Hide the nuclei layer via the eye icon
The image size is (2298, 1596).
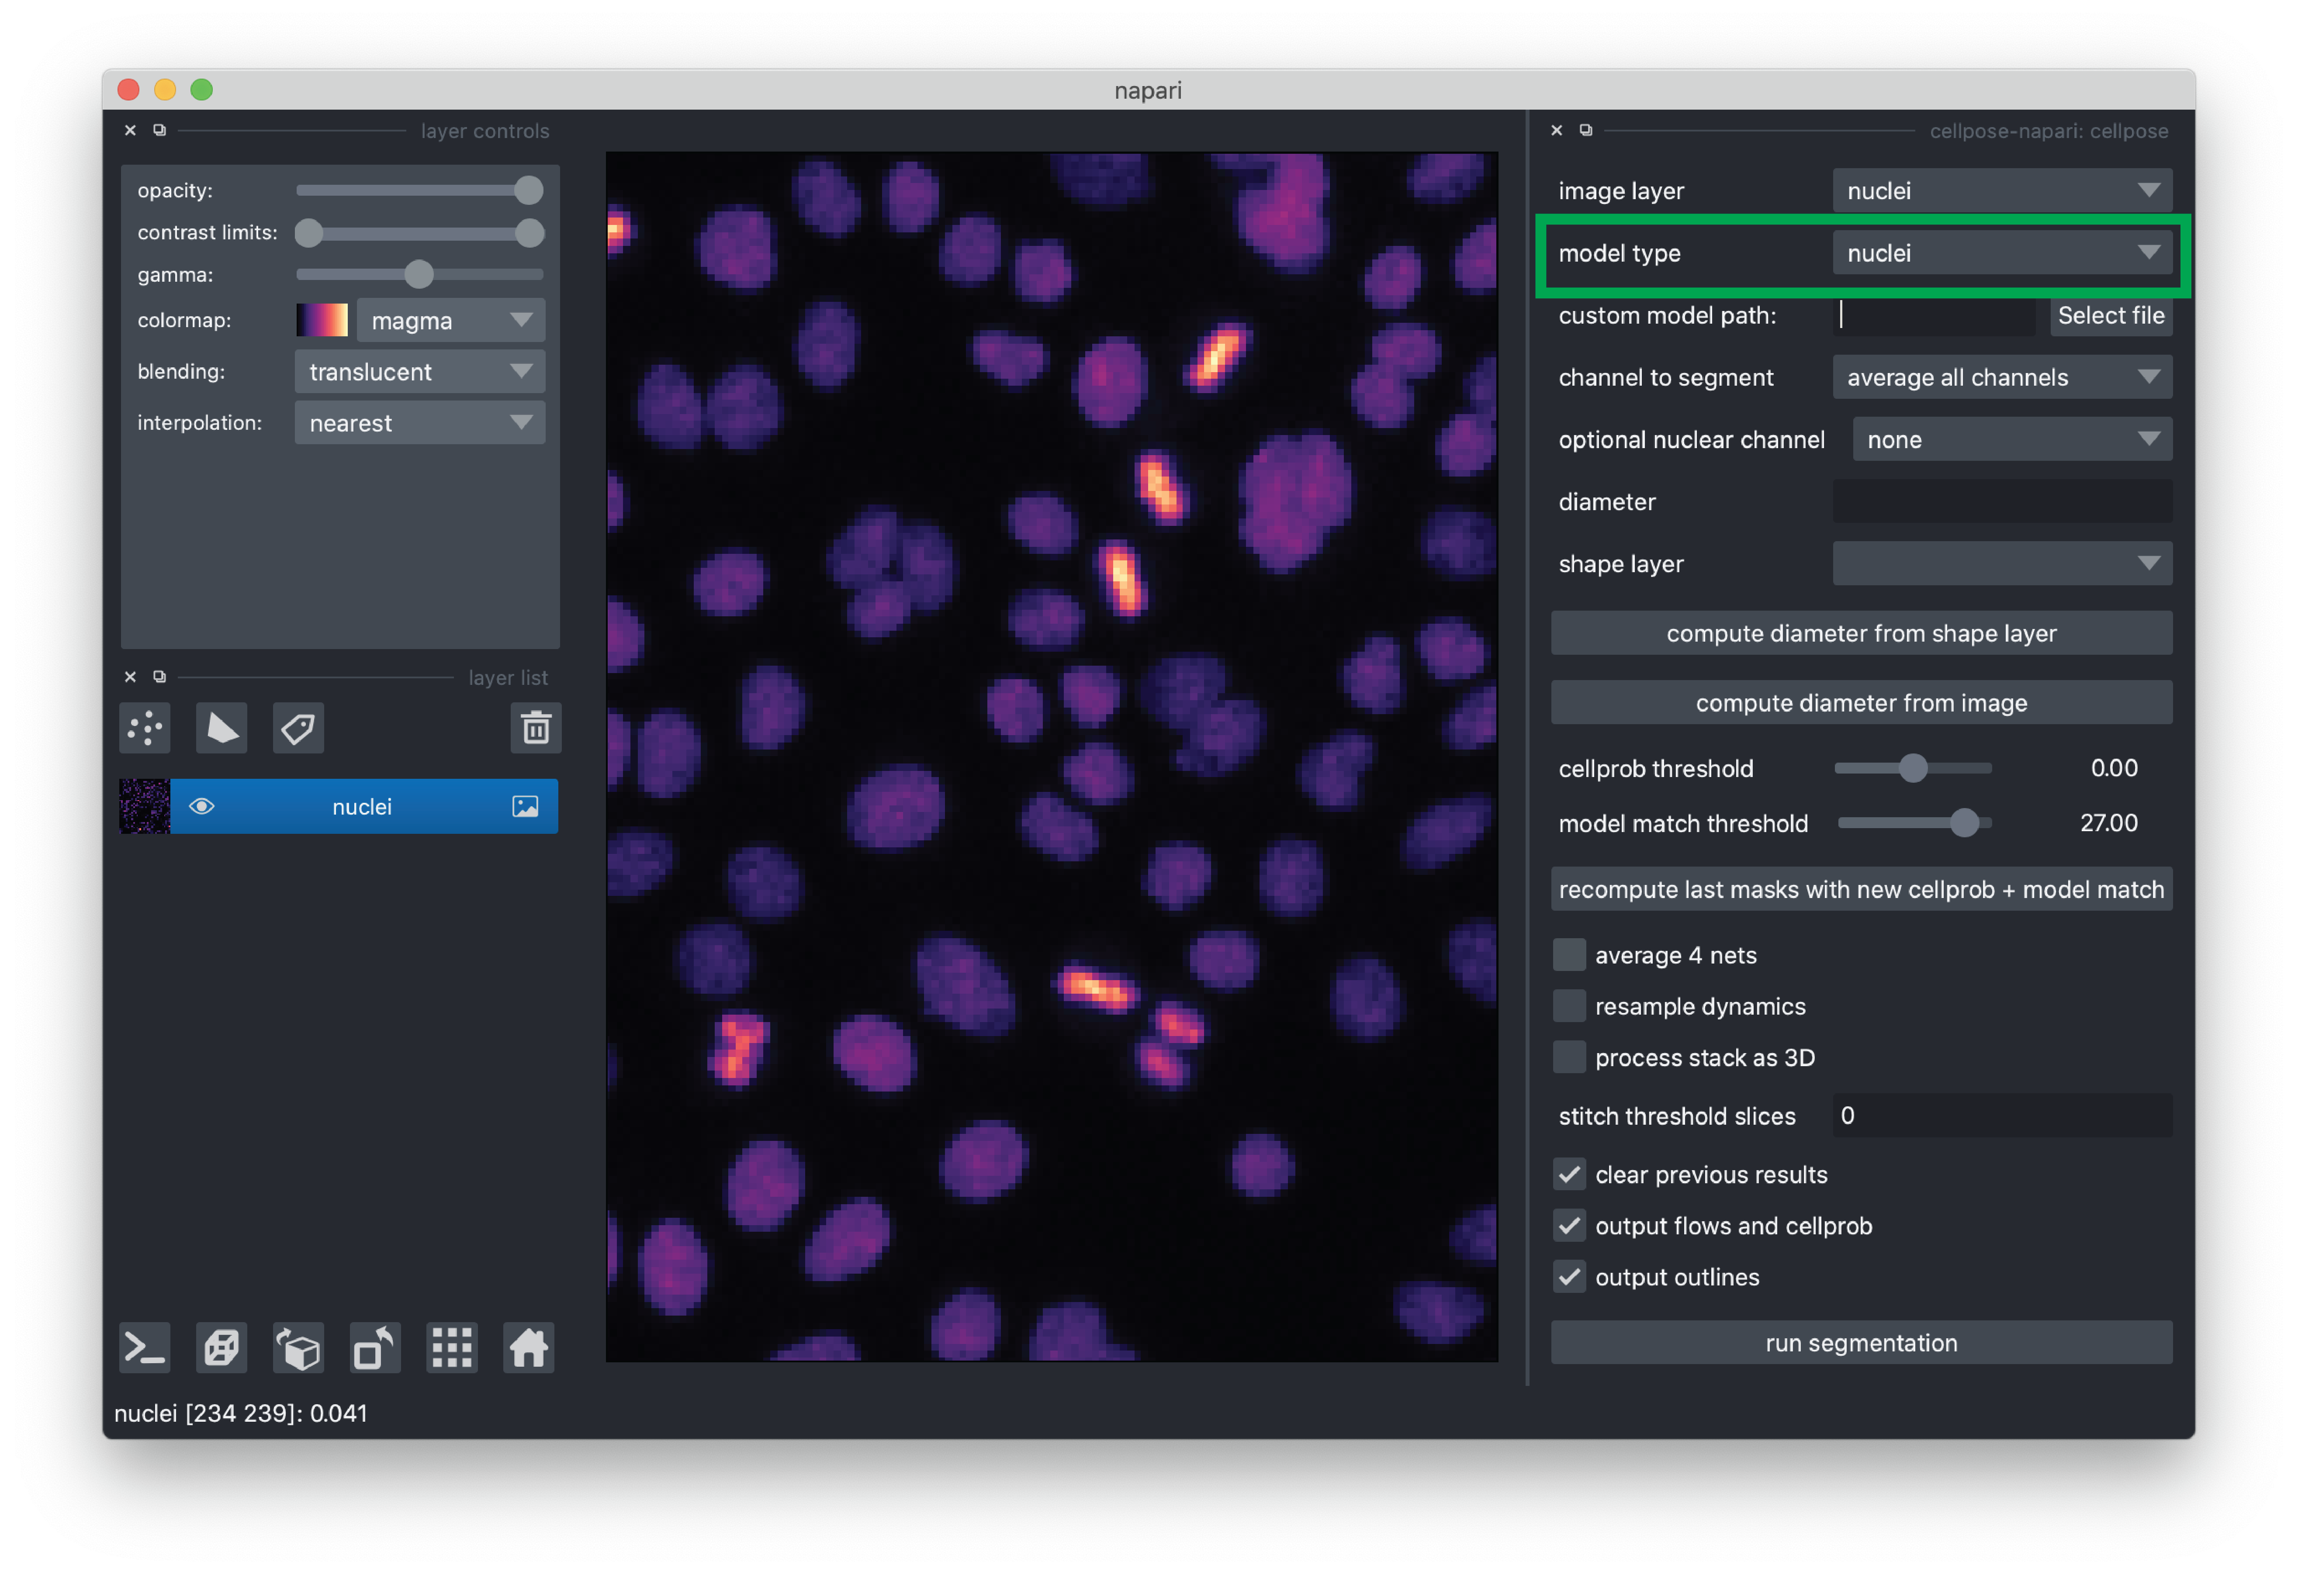tap(201, 806)
